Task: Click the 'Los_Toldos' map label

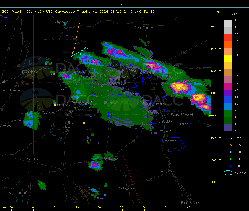Action: 110,159
